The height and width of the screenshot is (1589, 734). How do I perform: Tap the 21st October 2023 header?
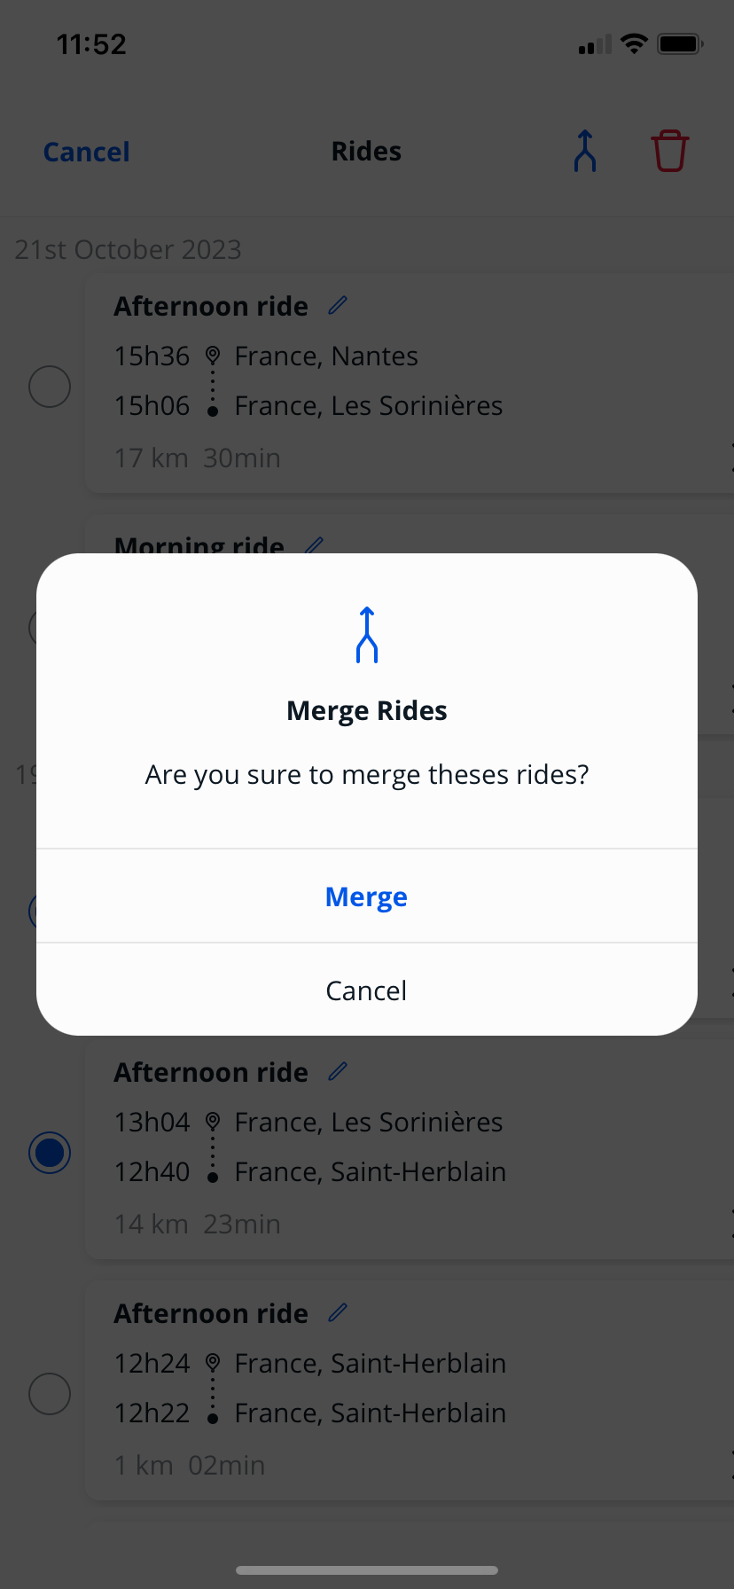pos(129,250)
